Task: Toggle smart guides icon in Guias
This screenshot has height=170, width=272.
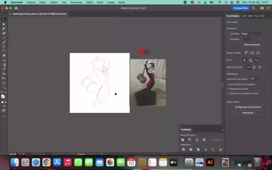Action: point(256,60)
